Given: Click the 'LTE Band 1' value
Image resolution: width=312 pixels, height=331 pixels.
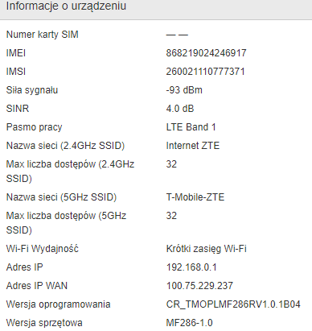Looking at the screenshot, I should 191,127.
